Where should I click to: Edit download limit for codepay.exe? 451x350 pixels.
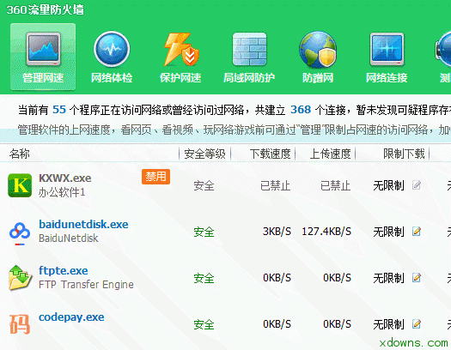[417, 324]
